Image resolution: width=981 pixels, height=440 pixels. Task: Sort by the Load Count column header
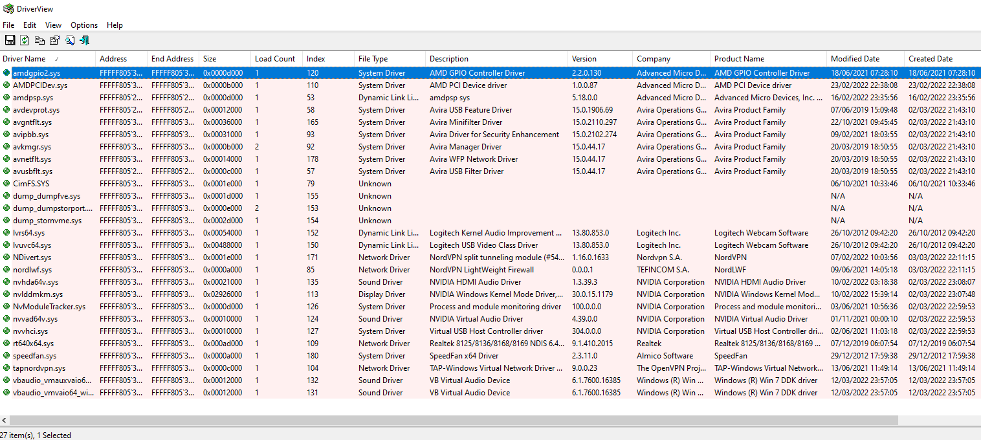pyautogui.click(x=277, y=59)
